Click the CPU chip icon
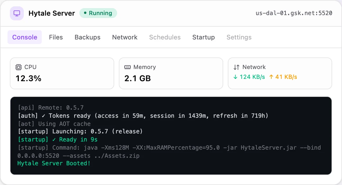342x185 pixels. pos(19,67)
